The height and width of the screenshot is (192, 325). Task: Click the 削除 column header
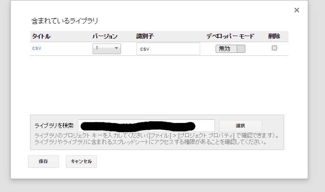(x=274, y=37)
